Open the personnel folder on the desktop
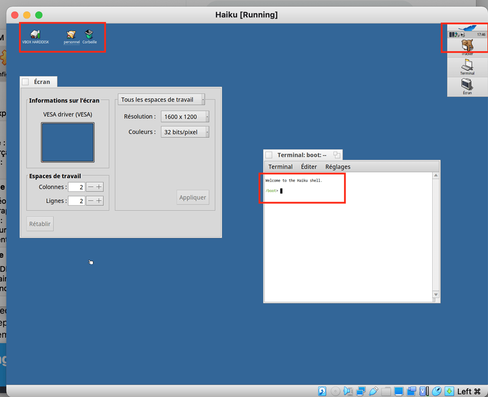This screenshot has height=397, width=488. tap(71, 33)
